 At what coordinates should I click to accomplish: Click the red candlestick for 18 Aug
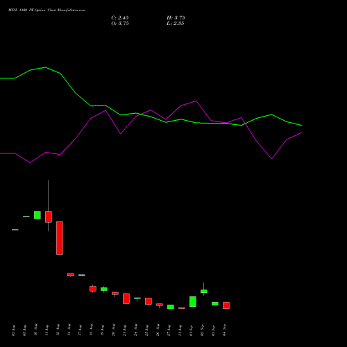(x=93, y=289)
